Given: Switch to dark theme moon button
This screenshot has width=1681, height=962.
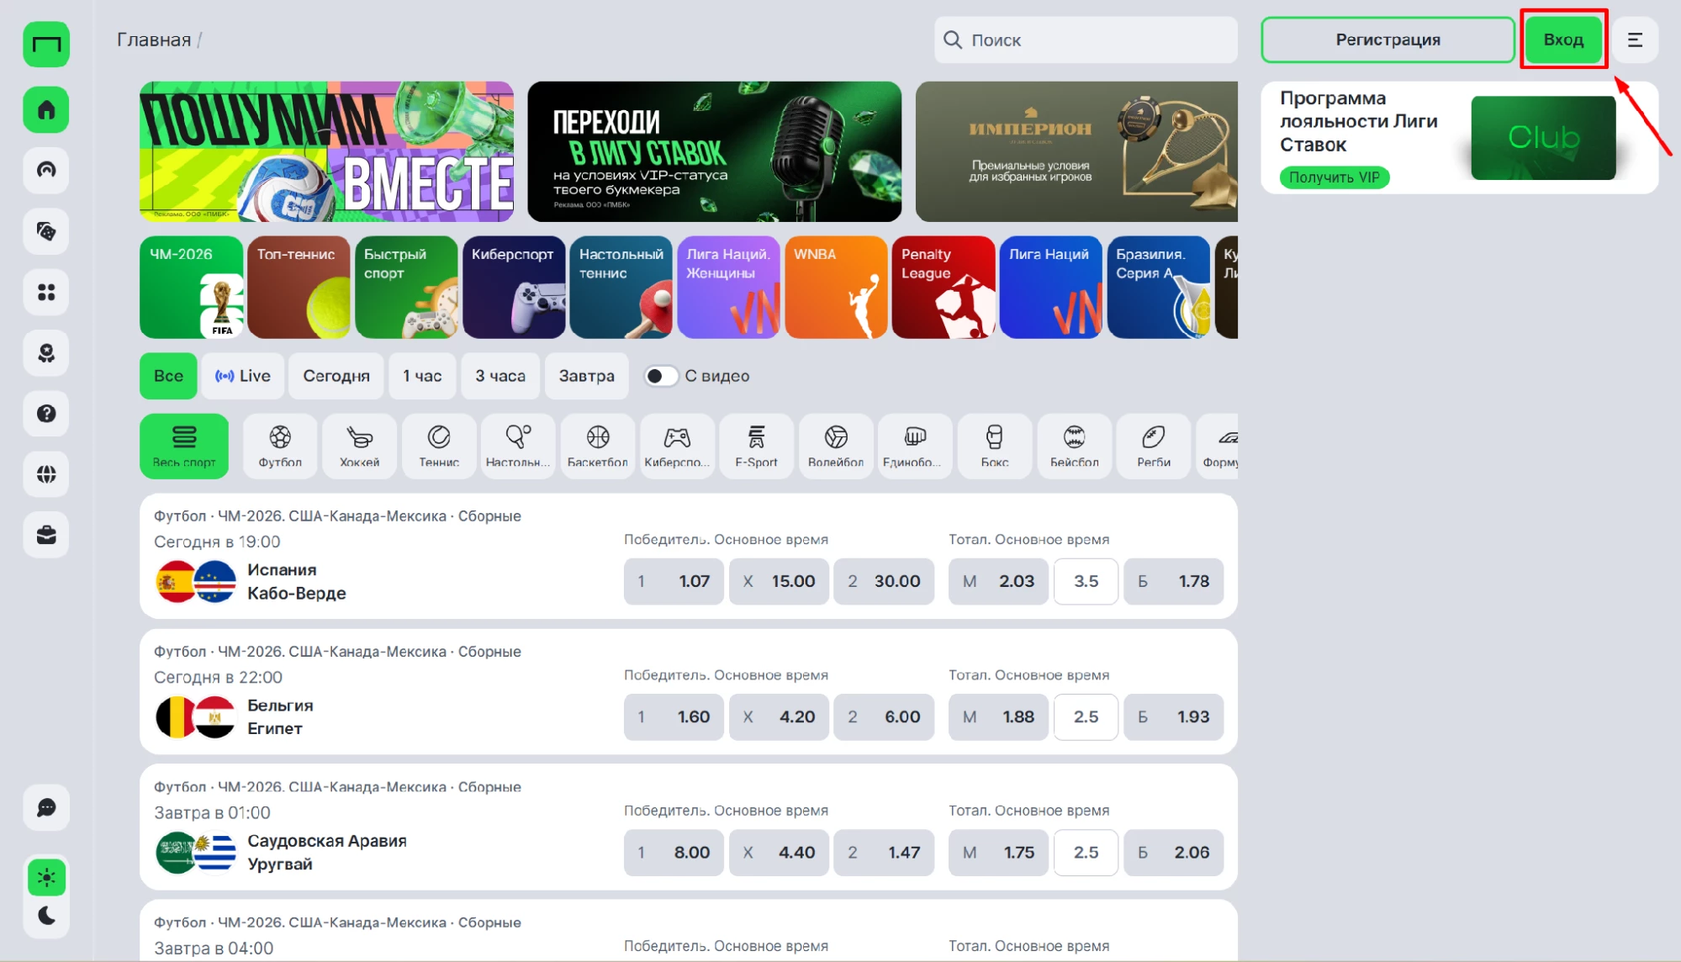Looking at the screenshot, I should [47, 916].
